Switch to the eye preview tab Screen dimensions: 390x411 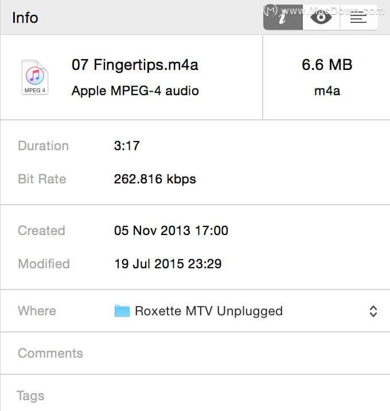321,17
